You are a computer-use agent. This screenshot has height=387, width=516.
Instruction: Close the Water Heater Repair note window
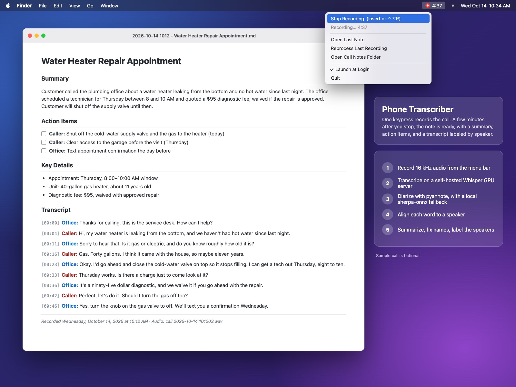(30, 36)
